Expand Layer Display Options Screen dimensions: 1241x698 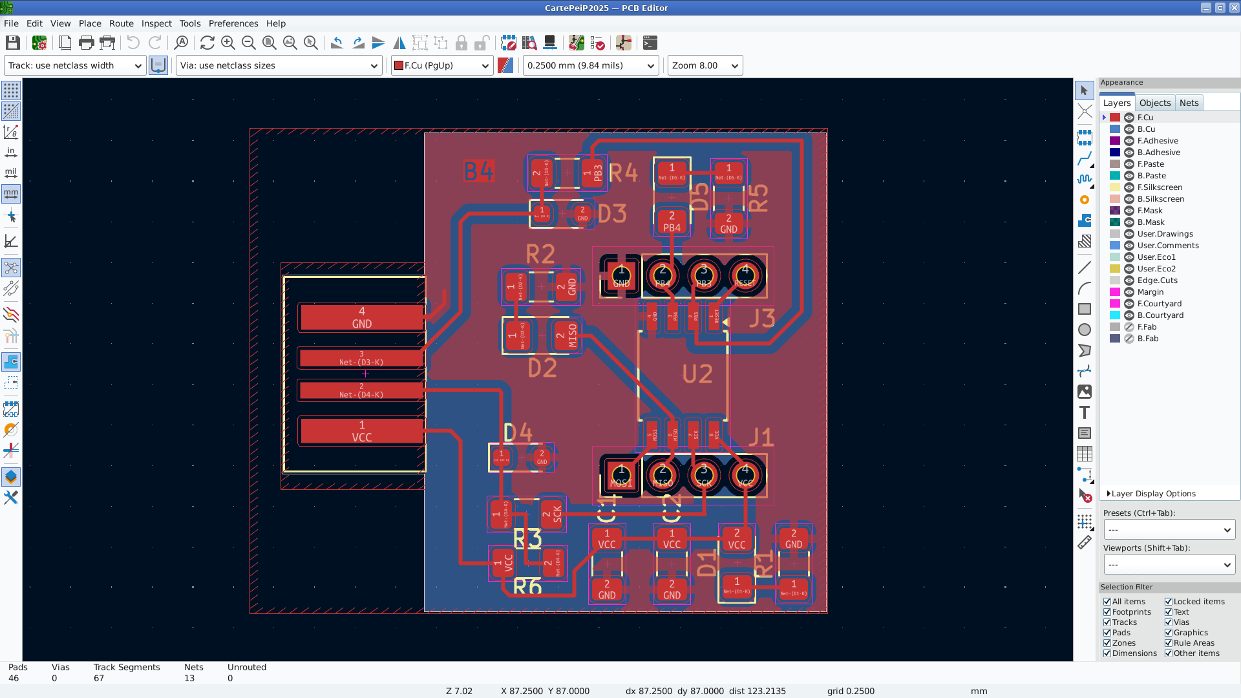click(x=1152, y=494)
